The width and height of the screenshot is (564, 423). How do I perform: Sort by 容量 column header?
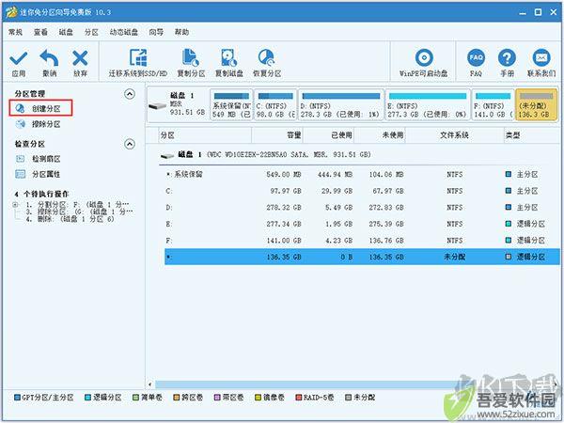click(277, 135)
